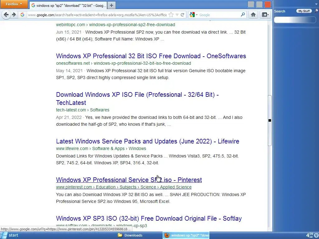Click the 'Jun 15, 2021' snippet date
The width and height of the screenshot is (319, 239).
coord(69,32)
